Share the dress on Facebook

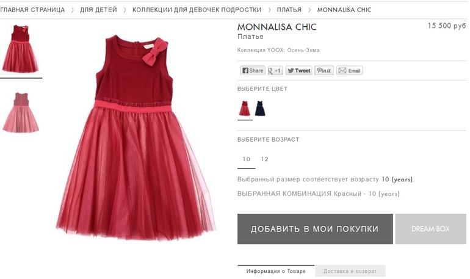(x=252, y=70)
